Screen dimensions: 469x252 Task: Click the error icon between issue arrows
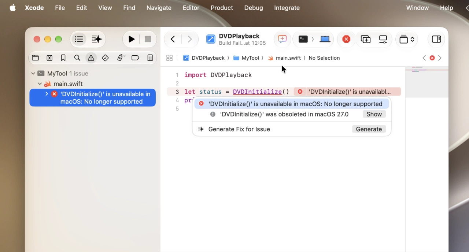(x=432, y=58)
